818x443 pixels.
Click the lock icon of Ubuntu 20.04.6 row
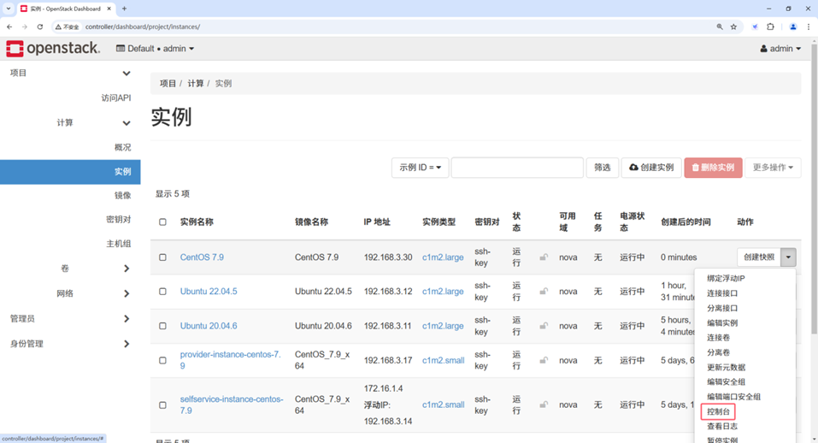[544, 326]
